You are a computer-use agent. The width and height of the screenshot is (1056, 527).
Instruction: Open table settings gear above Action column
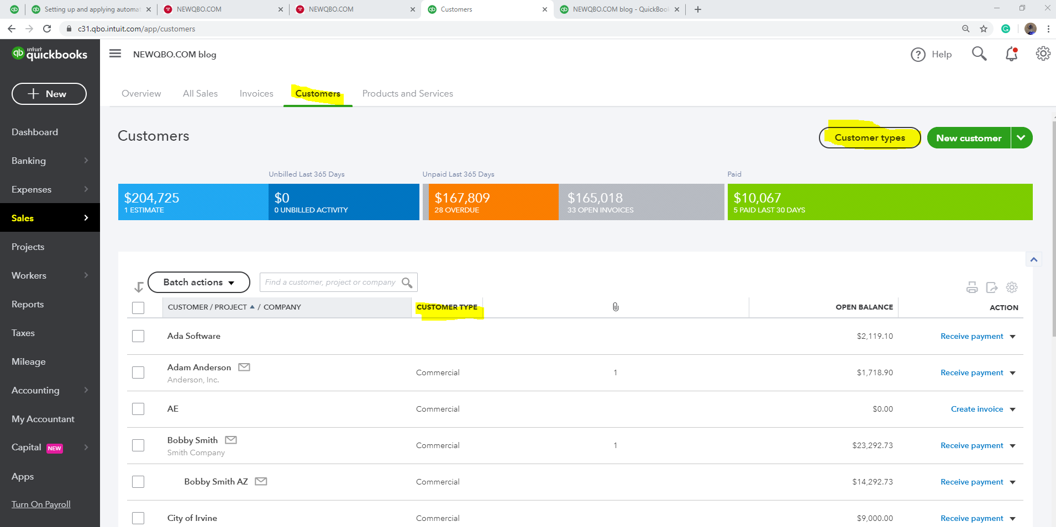1012,287
